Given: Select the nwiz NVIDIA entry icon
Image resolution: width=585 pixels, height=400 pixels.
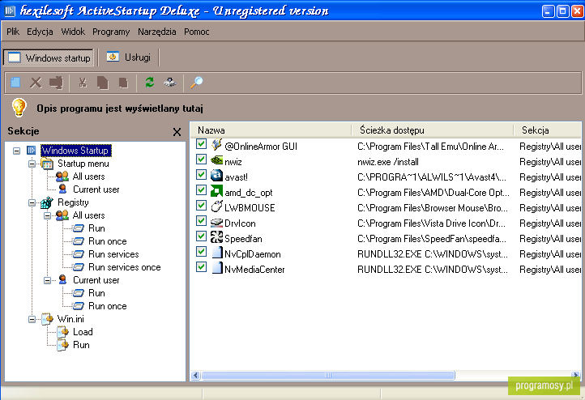Looking at the screenshot, I should [x=216, y=160].
